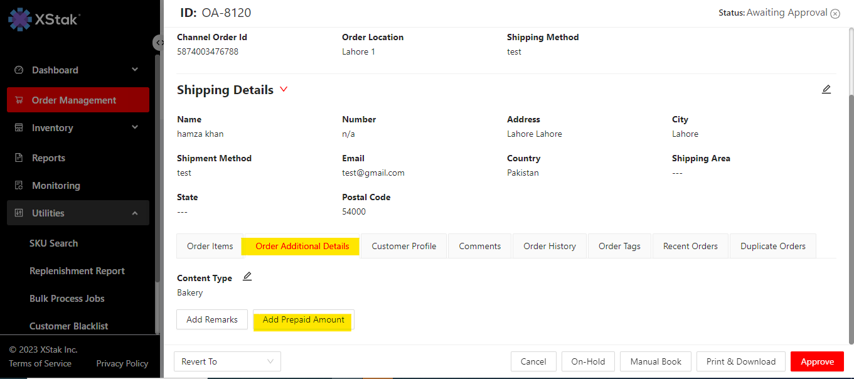Click the Add Prepaid Amount button

303,320
